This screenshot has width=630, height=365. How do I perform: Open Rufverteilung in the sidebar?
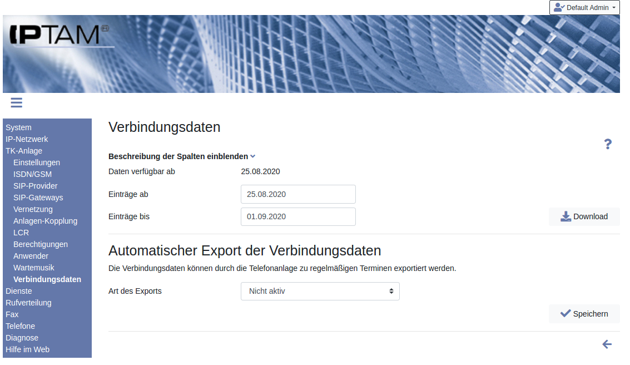(x=28, y=303)
